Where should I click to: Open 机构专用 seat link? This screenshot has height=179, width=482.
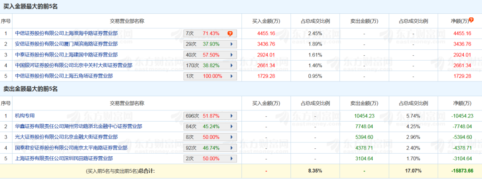tap(25, 116)
